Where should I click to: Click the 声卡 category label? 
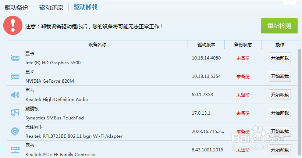pyautogui.click(x=30, y=90)
